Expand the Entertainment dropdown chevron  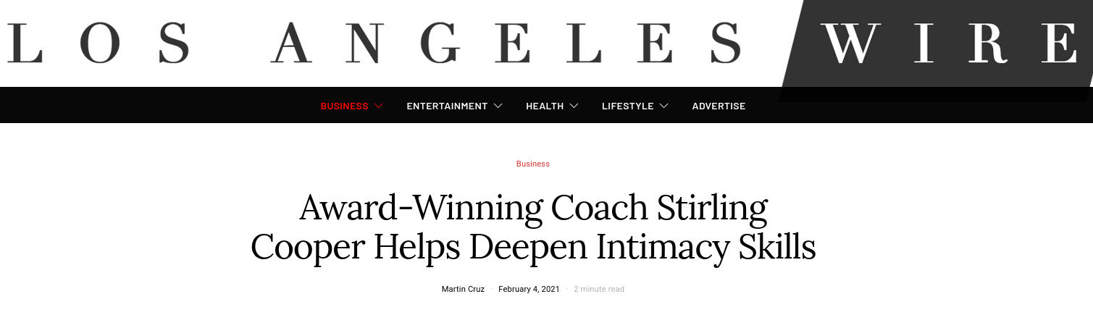coord(498,106)
